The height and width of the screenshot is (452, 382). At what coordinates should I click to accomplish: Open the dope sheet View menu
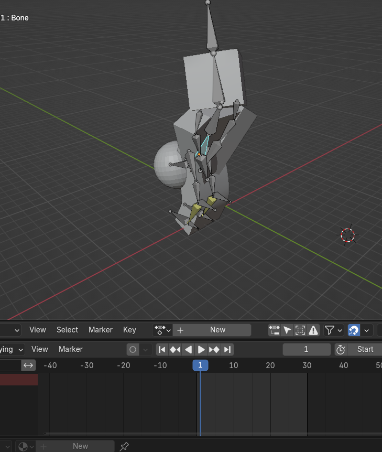pyautogui.click(x=37, y=330)
